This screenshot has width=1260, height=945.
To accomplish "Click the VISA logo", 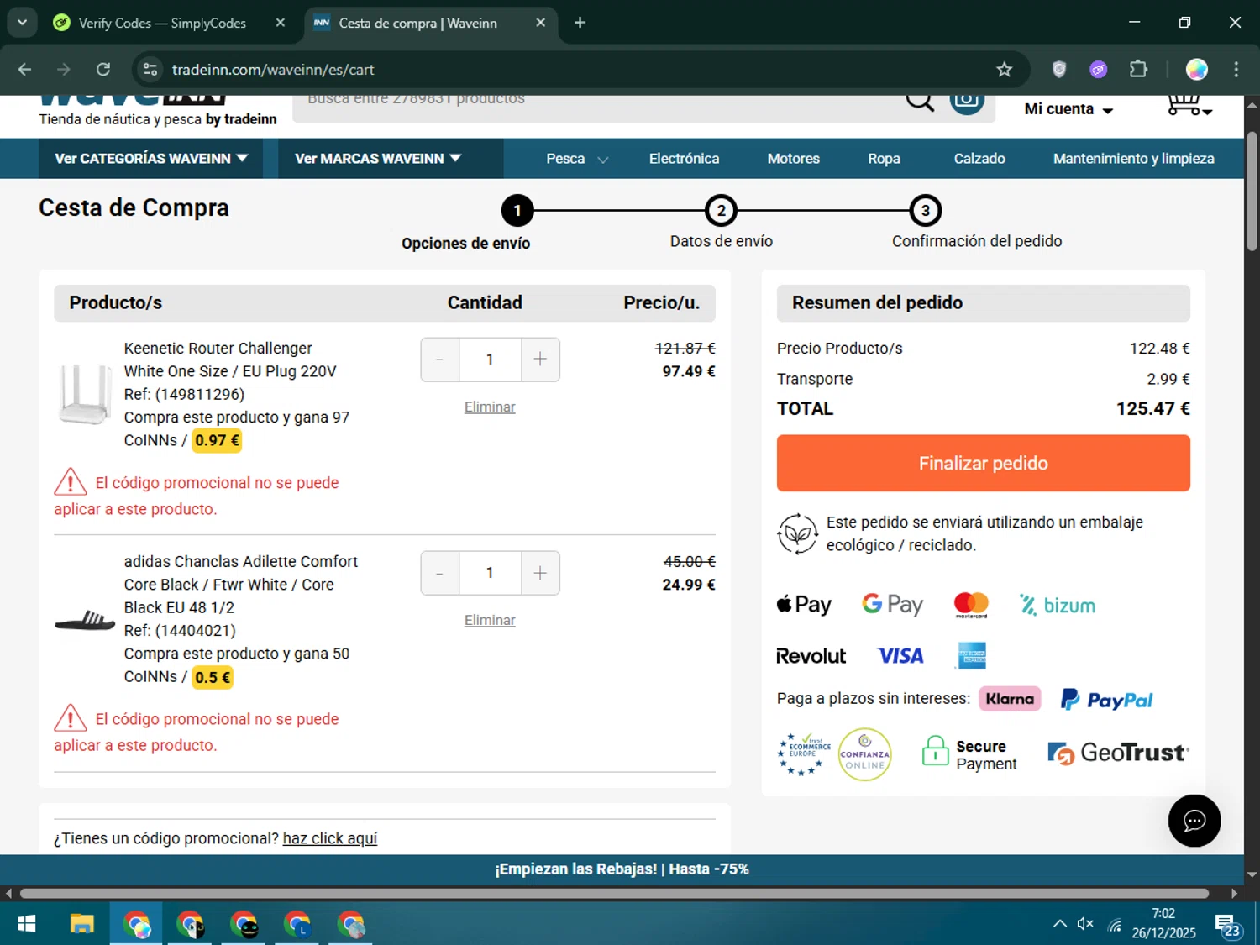I will pos(900,656).
